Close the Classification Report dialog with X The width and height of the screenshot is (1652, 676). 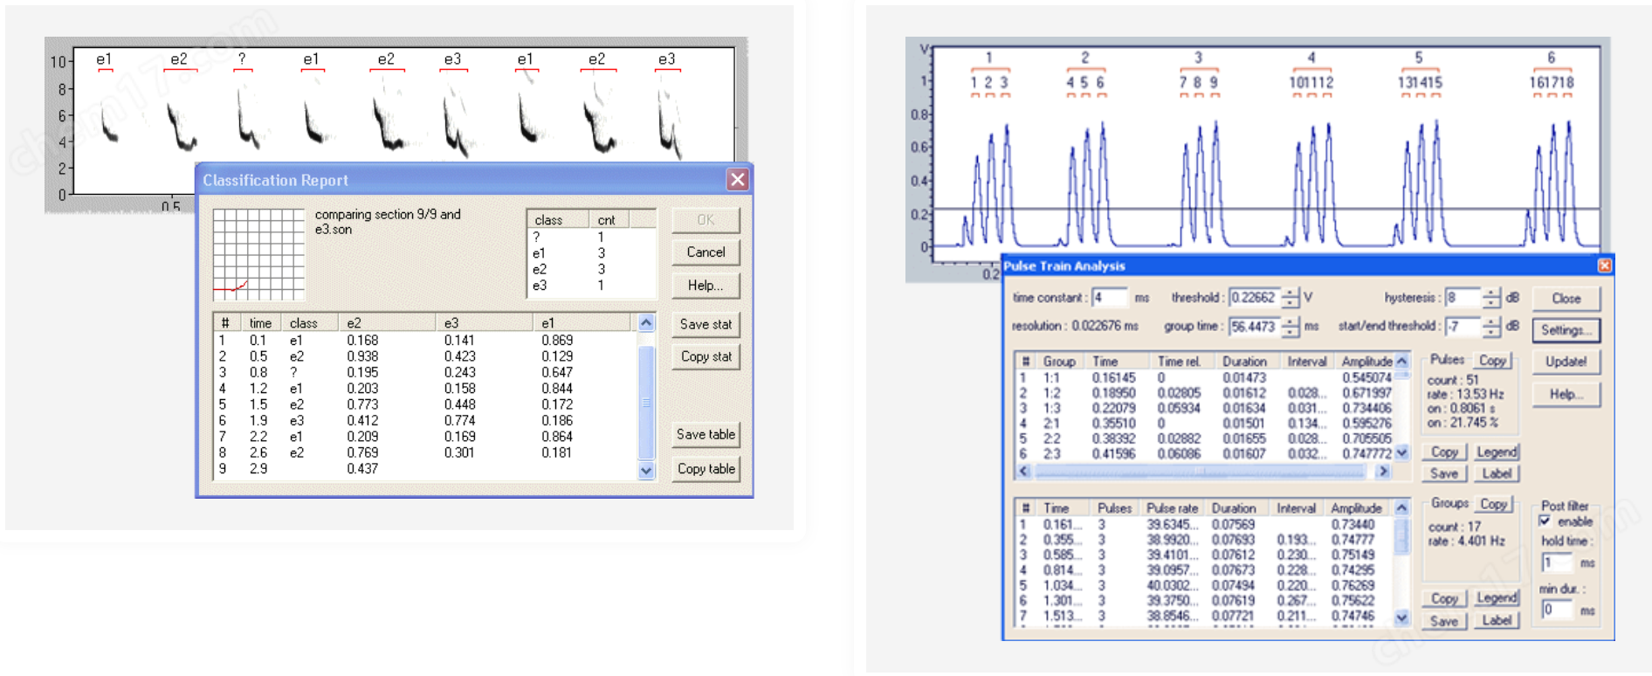[x=737, y=180]
